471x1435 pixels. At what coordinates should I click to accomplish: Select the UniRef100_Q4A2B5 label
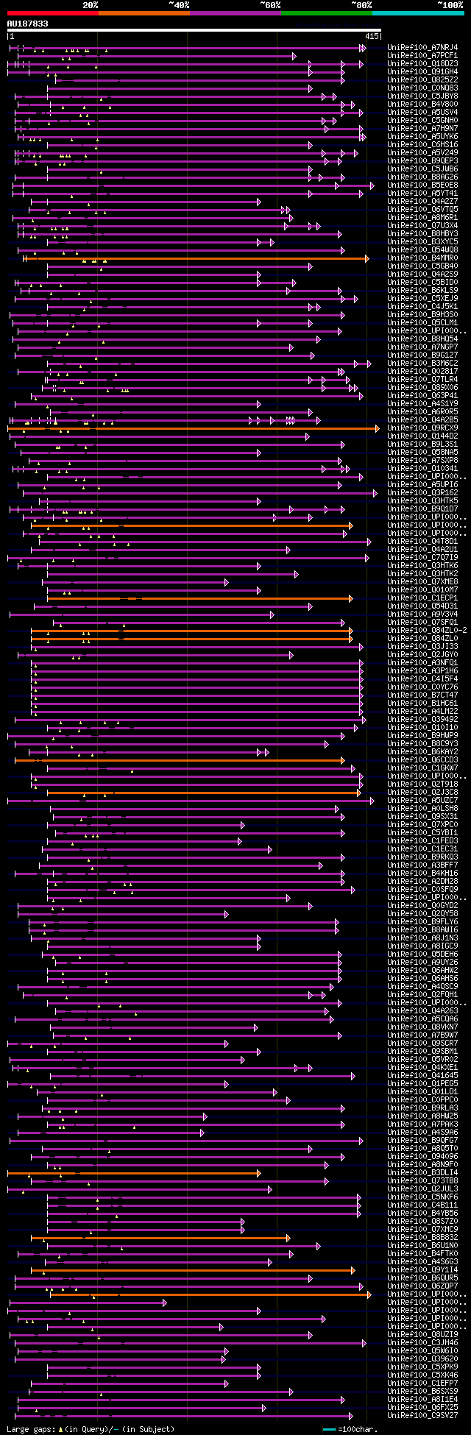423,420
